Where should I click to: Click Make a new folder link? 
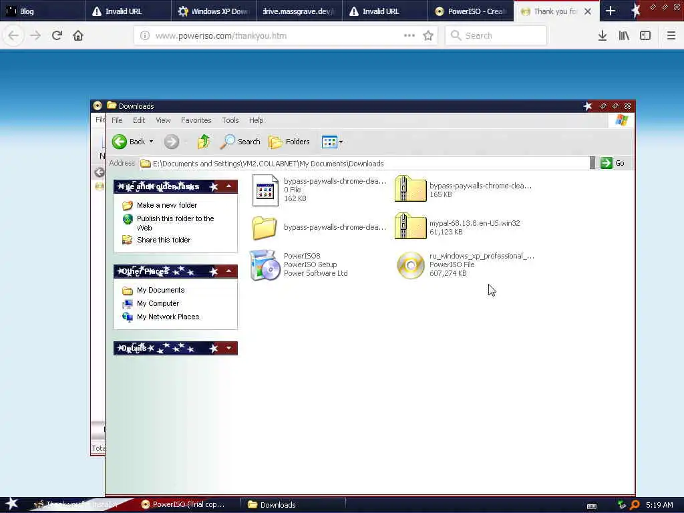point(166,205)
